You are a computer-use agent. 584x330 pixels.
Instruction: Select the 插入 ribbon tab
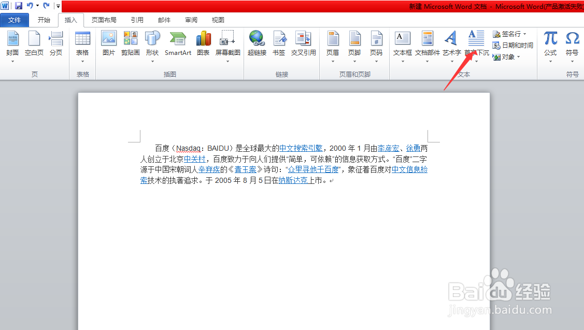[71, 20]
